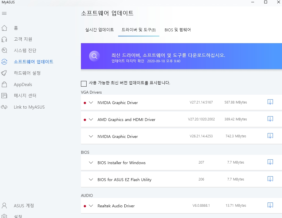Expand Realtek Audio Driver details
282x218 pixels.
pyautogui.click(x=91, y=206)
